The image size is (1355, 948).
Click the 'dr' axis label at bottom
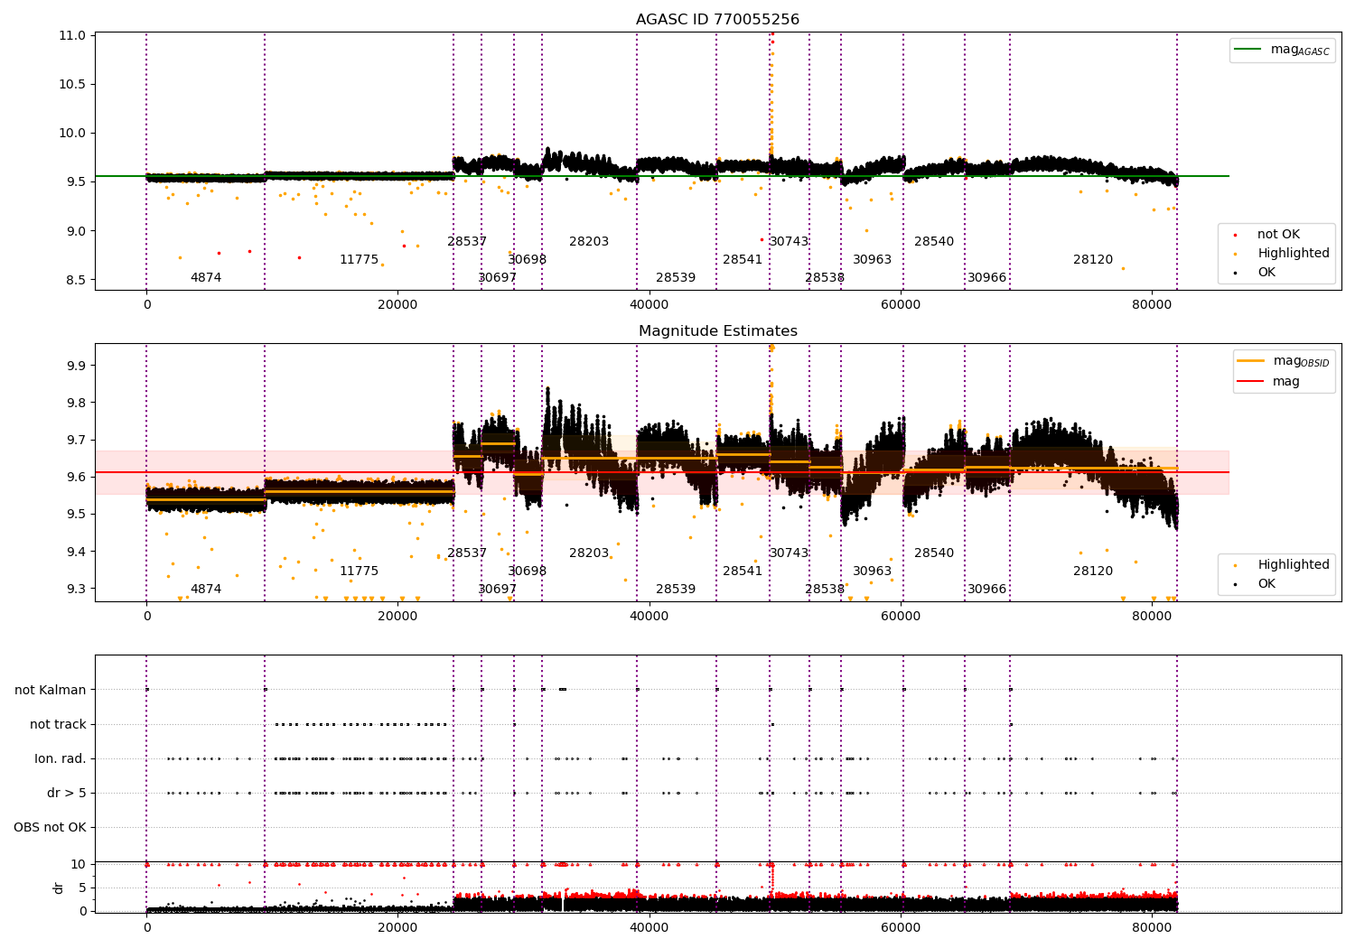click(59, 888)
